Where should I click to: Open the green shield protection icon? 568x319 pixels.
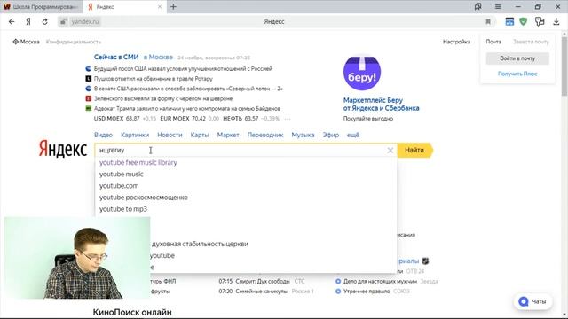(x=523, y=21)
